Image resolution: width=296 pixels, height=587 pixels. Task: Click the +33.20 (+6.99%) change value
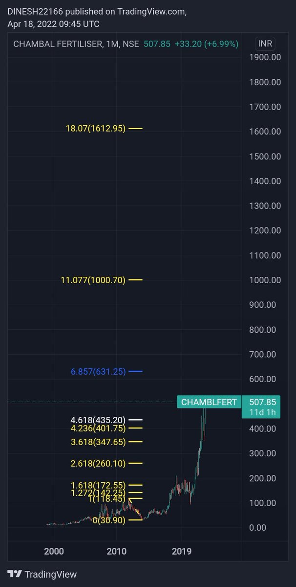click(x=206, y=44)
